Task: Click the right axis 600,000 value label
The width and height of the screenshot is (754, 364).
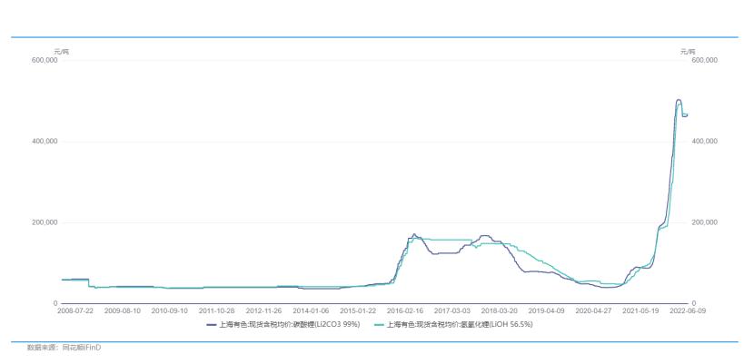Action: click(704, 61)
